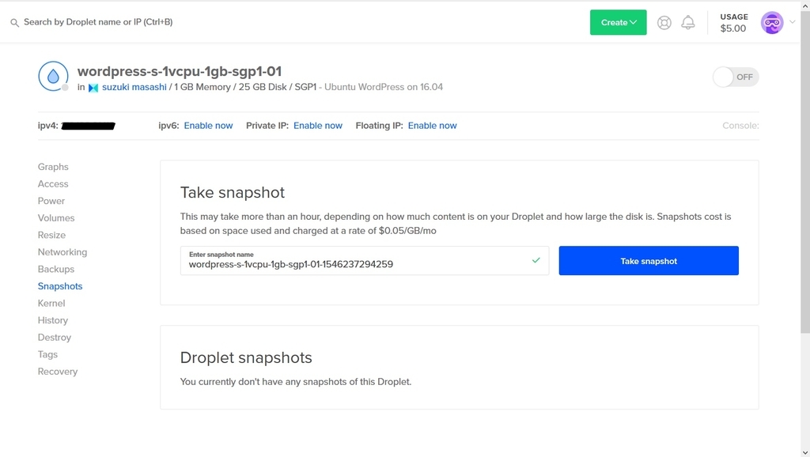View the droplet History

(x=53, y=320)
